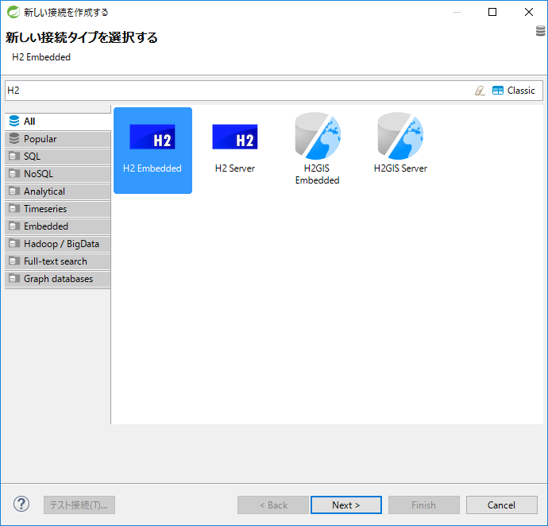Click the Next > button
This screenshot has width=548, height=526.
pos(346,505)
